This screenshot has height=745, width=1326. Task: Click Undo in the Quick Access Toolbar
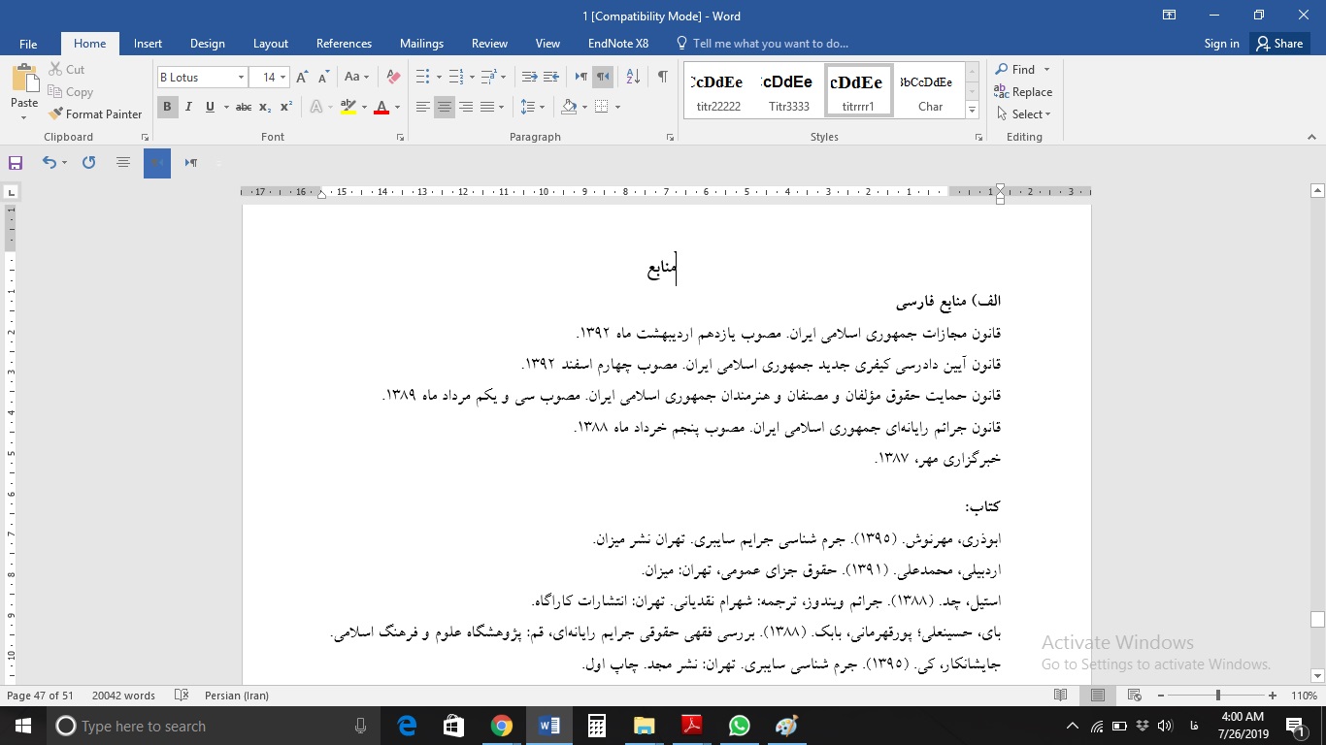(50, 162)
